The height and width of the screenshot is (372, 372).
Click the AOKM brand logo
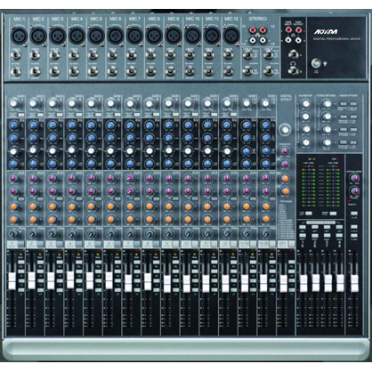click(326, 32)
